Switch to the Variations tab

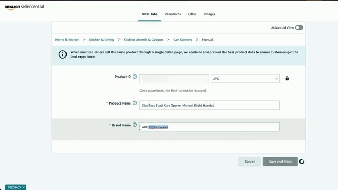pyautogui.click(x=173, y=14)
